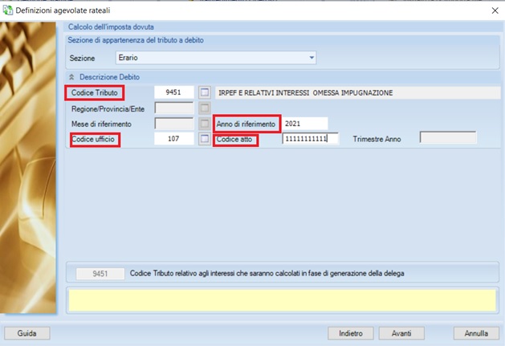Open lookup button next to Codice Tributo
The image size is (505, 346).
coord(204,93)
